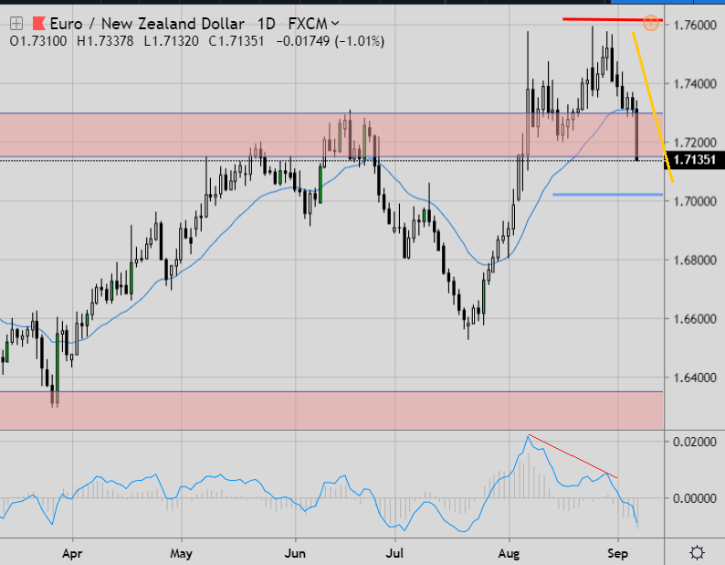725x565 pixels.
Task: Click the May label on time axis
Action: coord(181,553)
